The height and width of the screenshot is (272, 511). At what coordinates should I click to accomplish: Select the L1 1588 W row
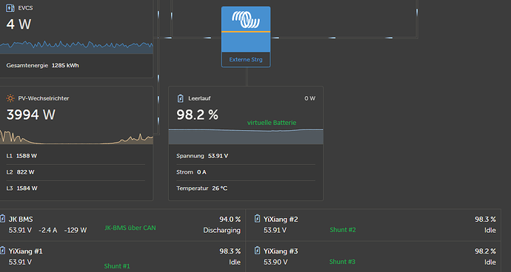76,156
